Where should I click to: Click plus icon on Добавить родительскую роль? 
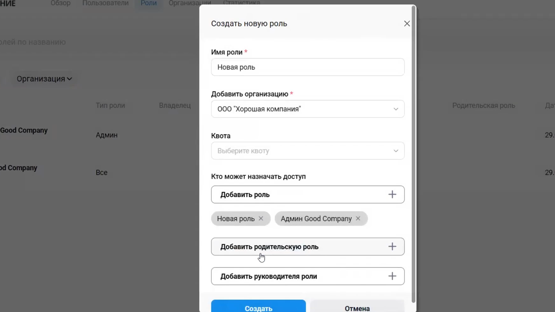[392, 247]
